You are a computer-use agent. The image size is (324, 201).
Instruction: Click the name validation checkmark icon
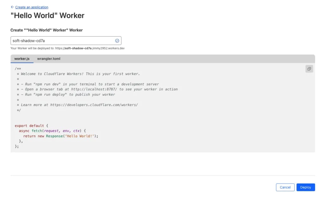[117, 41]
